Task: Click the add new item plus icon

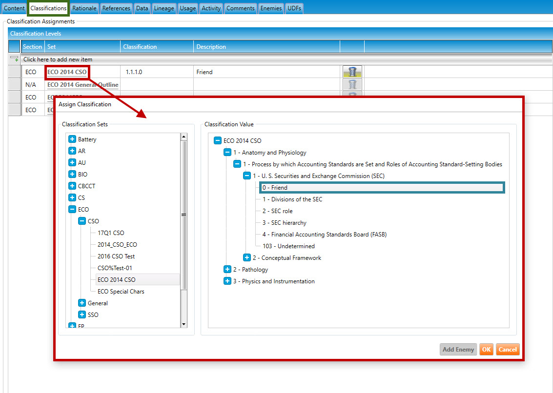Action: [x=15, y=59]
